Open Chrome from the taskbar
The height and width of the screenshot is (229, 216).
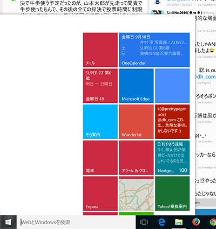point(212,222)
